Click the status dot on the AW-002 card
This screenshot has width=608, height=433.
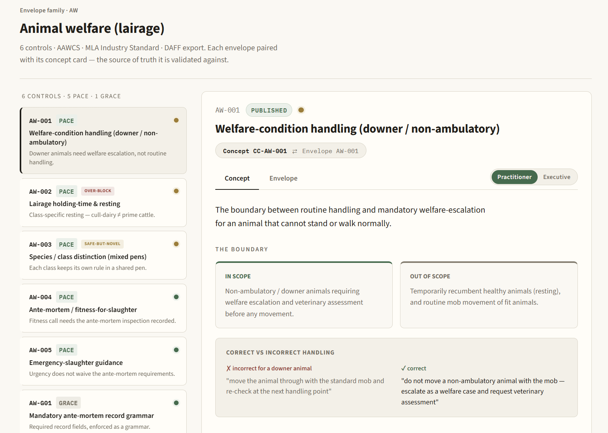click(x=176, y=191)
